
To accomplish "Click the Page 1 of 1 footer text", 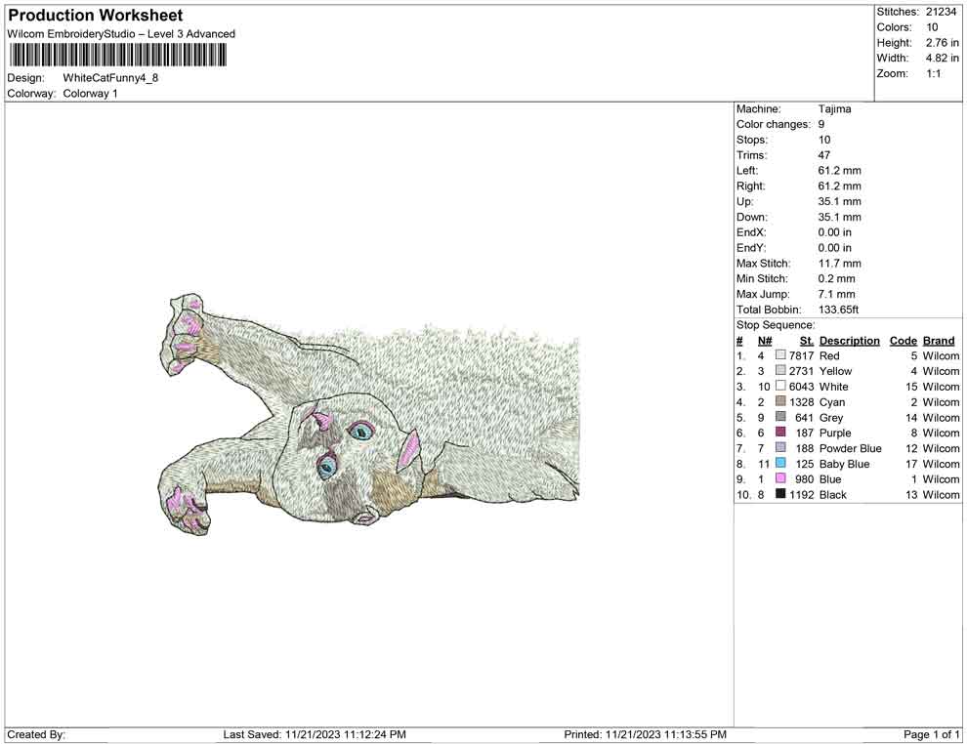I will 932,734.
